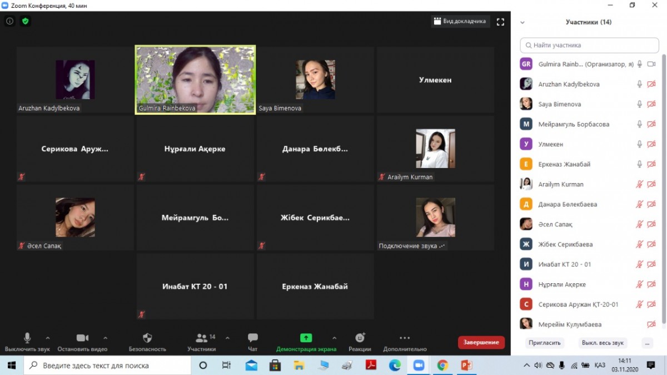Expand video options arrow next to camera
Viewport: 667px width, 375px height.
pos(106,338)
